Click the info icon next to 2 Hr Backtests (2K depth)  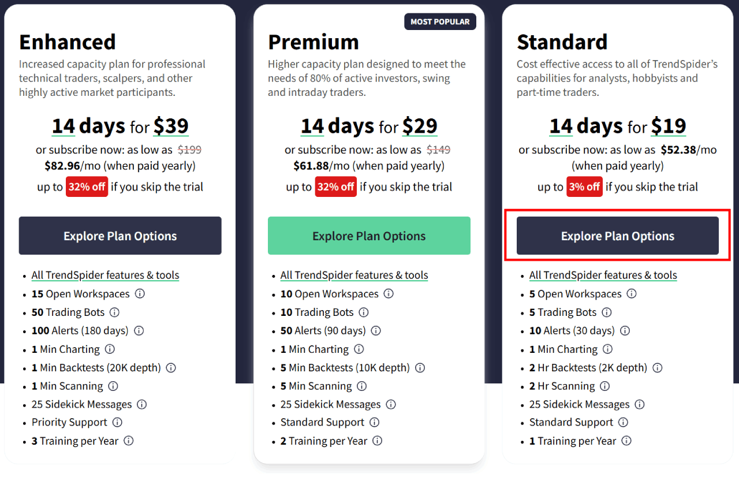(658, 368)
